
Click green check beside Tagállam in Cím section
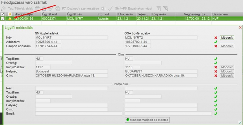216,59
